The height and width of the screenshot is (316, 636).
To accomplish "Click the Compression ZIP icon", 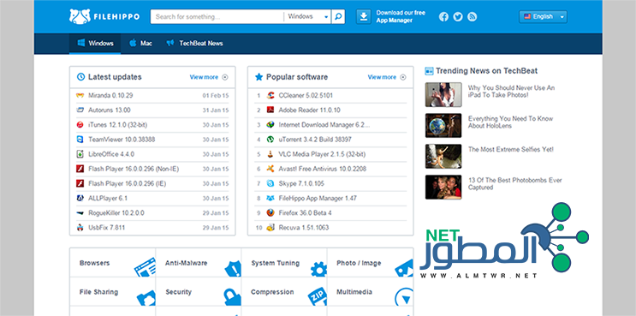I will (x=318, y=296).
